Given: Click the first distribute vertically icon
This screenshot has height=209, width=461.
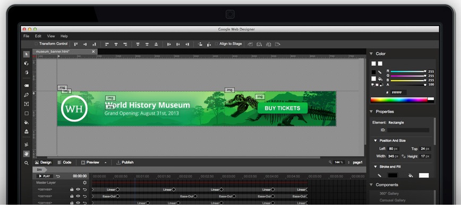Looking at the screenshot, I should click(138, 45).
